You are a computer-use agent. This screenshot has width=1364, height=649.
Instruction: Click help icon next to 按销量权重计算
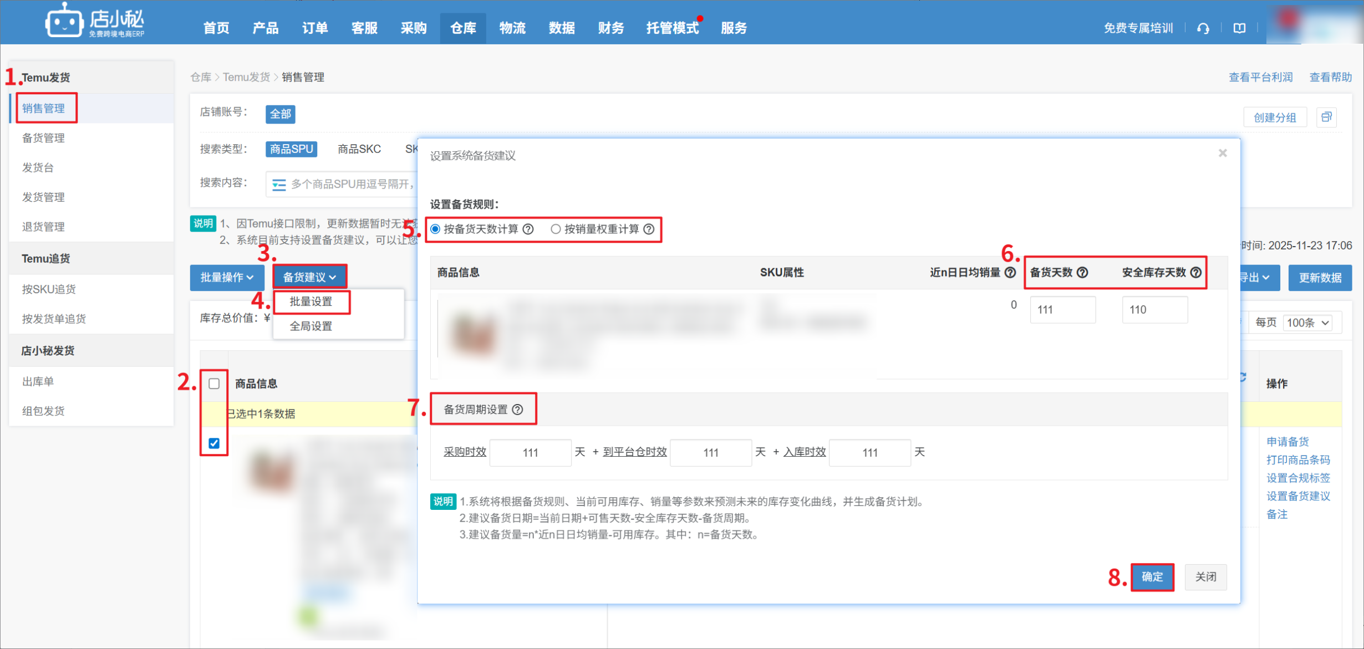(649, 229)
